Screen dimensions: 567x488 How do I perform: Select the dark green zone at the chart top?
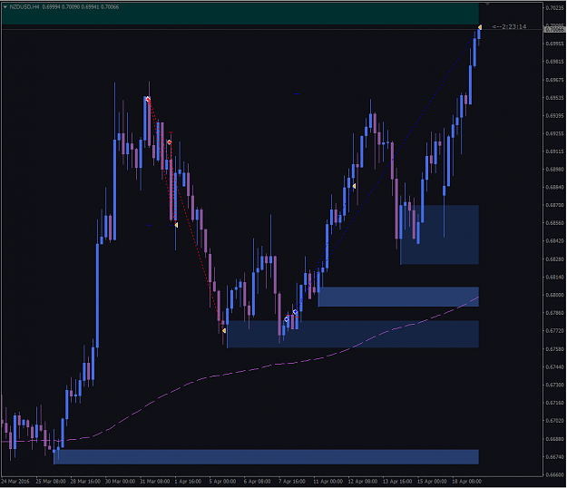pos(240,14)
